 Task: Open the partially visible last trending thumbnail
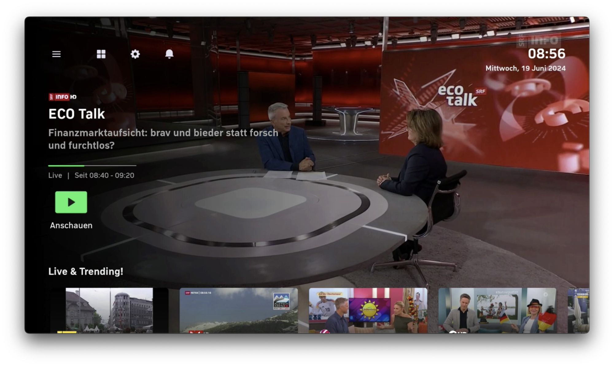pos(578,310)
